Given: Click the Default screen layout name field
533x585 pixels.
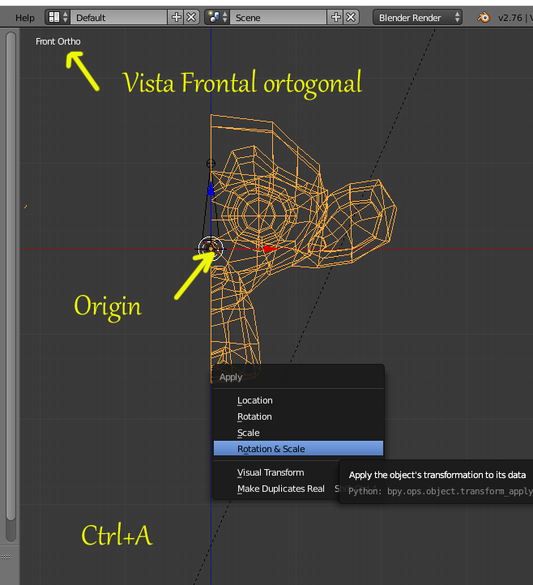Looking at the screenshot, I should 118,17.
